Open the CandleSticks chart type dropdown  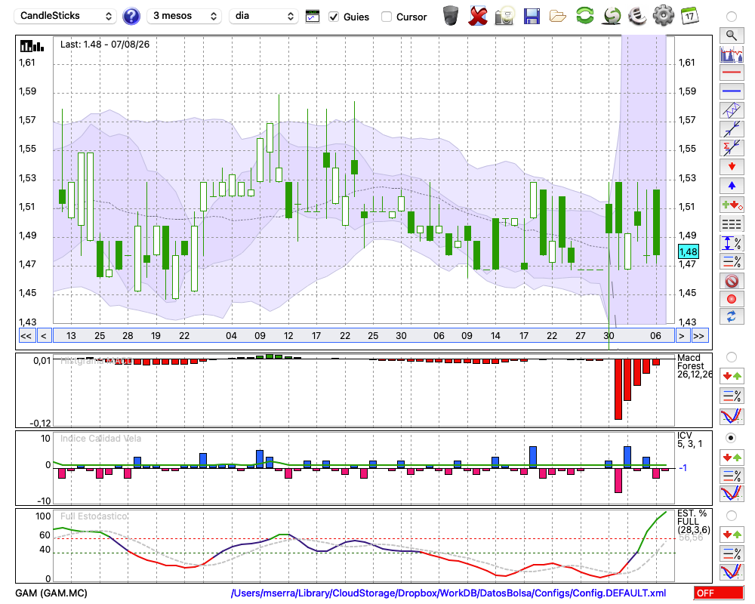[x=66, y=16]
